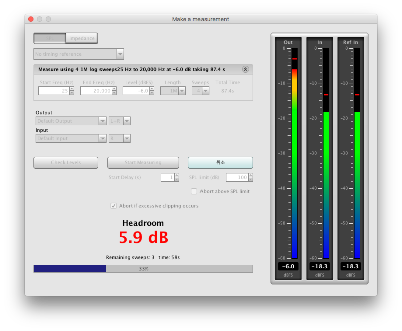Click the Headroom 5.9 dB value
402x331 pixels.
coord(144,237)
